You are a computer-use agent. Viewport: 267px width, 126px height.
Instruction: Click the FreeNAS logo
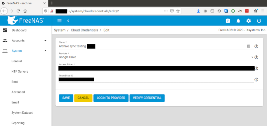pos(26,21)
